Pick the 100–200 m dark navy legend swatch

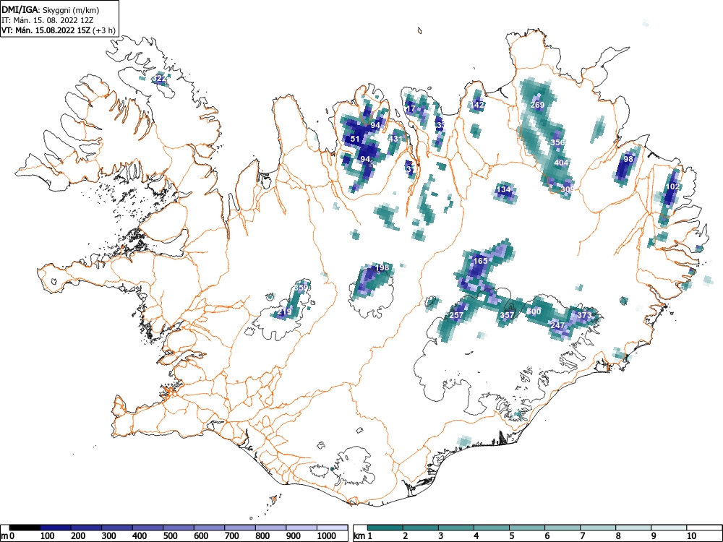pyautogui.click(x=56, y=528)
